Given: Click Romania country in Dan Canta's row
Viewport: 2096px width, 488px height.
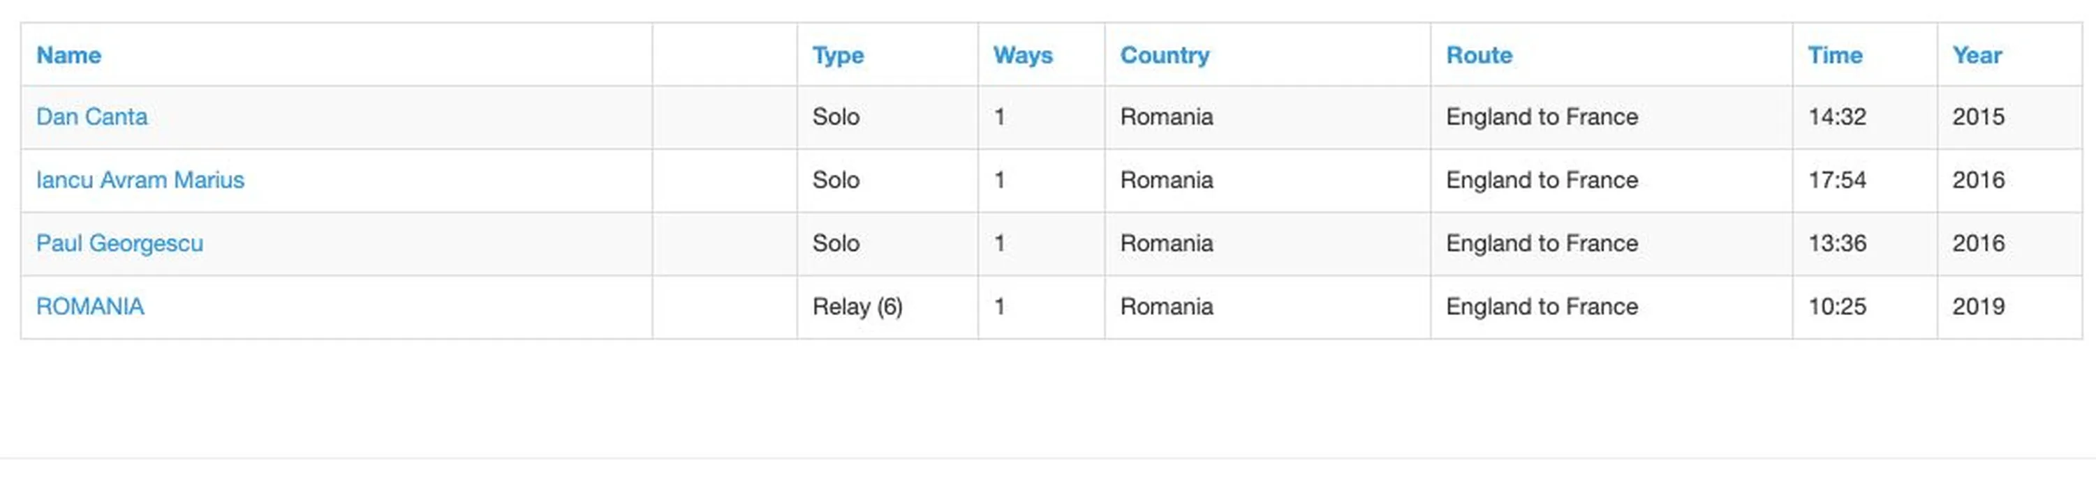Looking at the screenshot, I should pos(1166,117).
